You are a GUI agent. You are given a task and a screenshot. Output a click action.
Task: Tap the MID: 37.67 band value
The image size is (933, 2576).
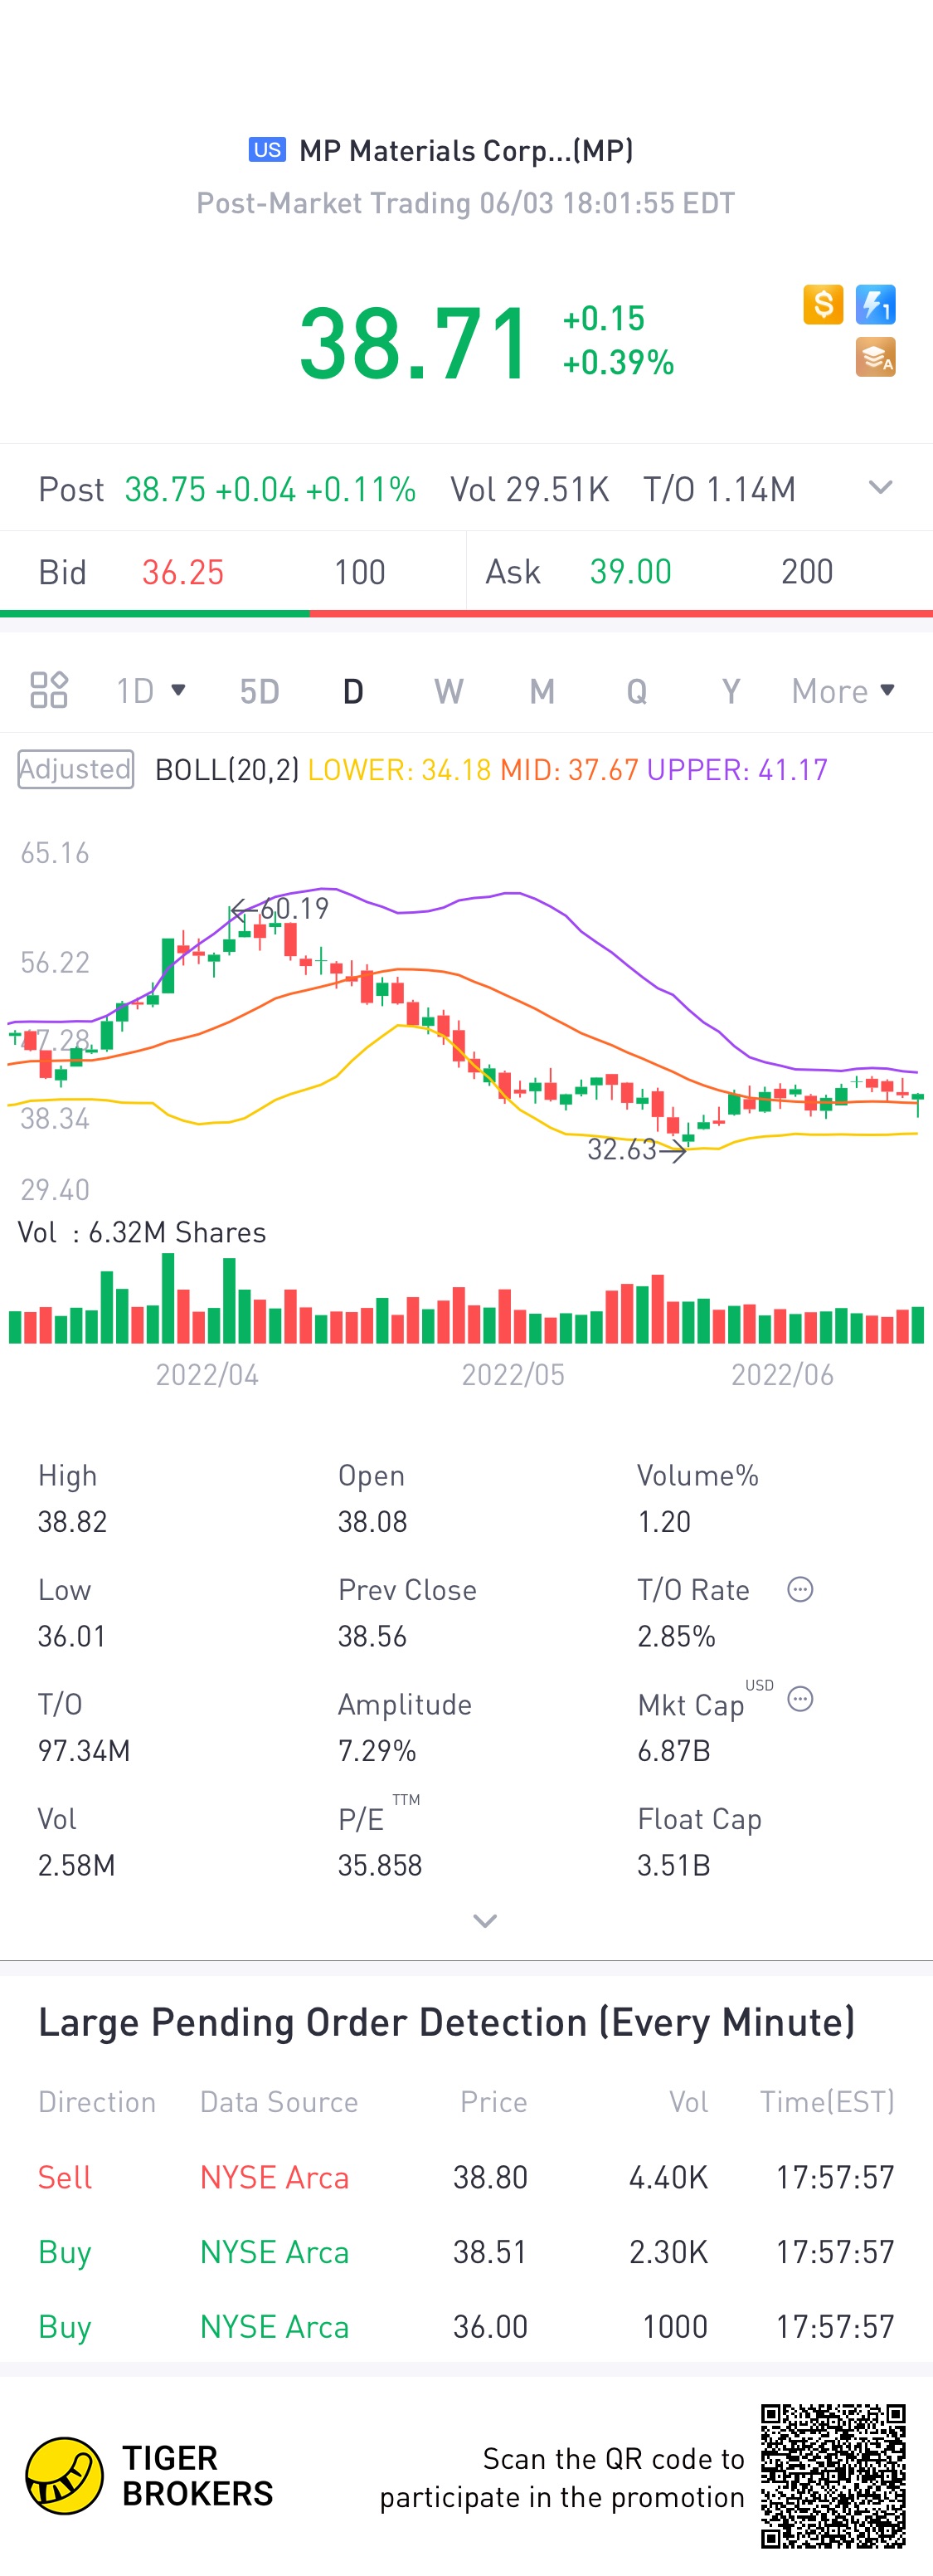[570, 770]
